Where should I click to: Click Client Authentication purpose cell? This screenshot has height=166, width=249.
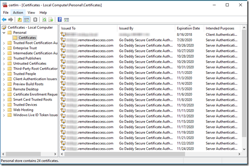(x=222, y=34)
